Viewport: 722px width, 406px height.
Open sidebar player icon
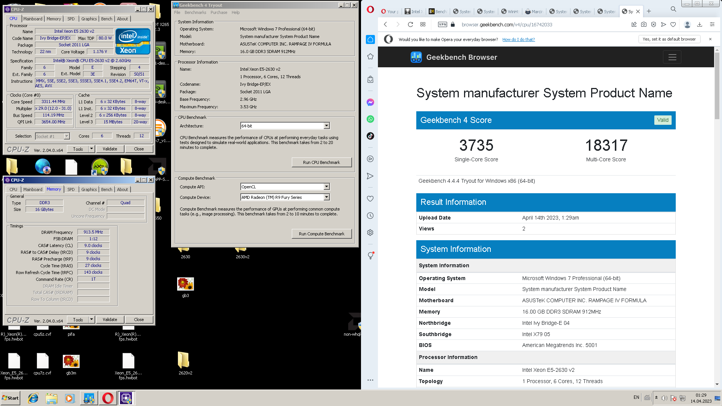coord(370,159)
